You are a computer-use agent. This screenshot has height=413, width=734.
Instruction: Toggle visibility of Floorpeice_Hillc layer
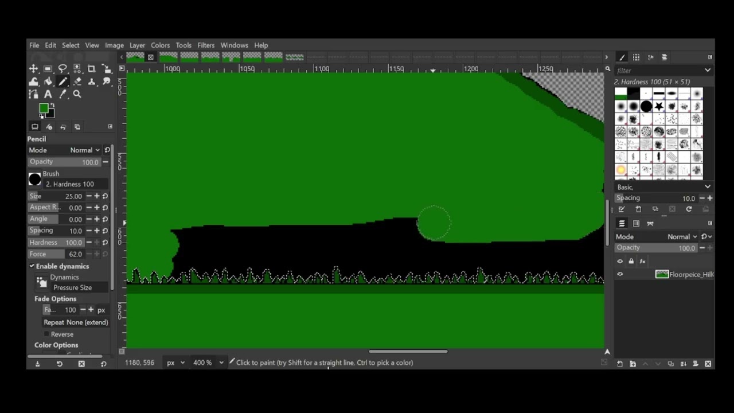[620, 274]
